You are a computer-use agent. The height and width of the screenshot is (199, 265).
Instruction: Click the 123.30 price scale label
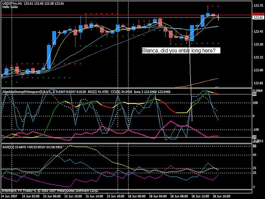(258, 44)
